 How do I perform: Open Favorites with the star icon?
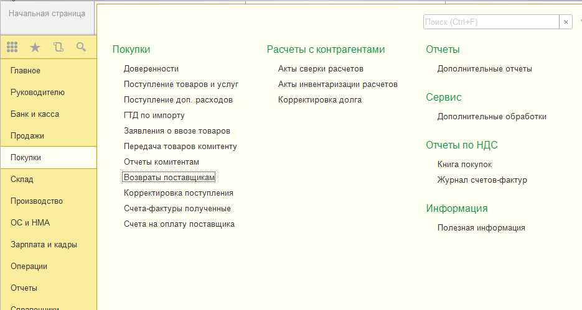click(x=35, y=47)
